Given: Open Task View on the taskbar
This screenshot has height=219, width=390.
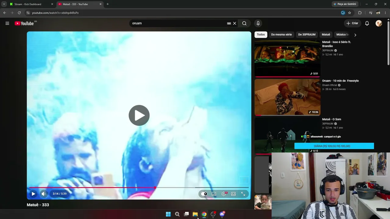Looking at the screenshot, I should tap(186, 214).
